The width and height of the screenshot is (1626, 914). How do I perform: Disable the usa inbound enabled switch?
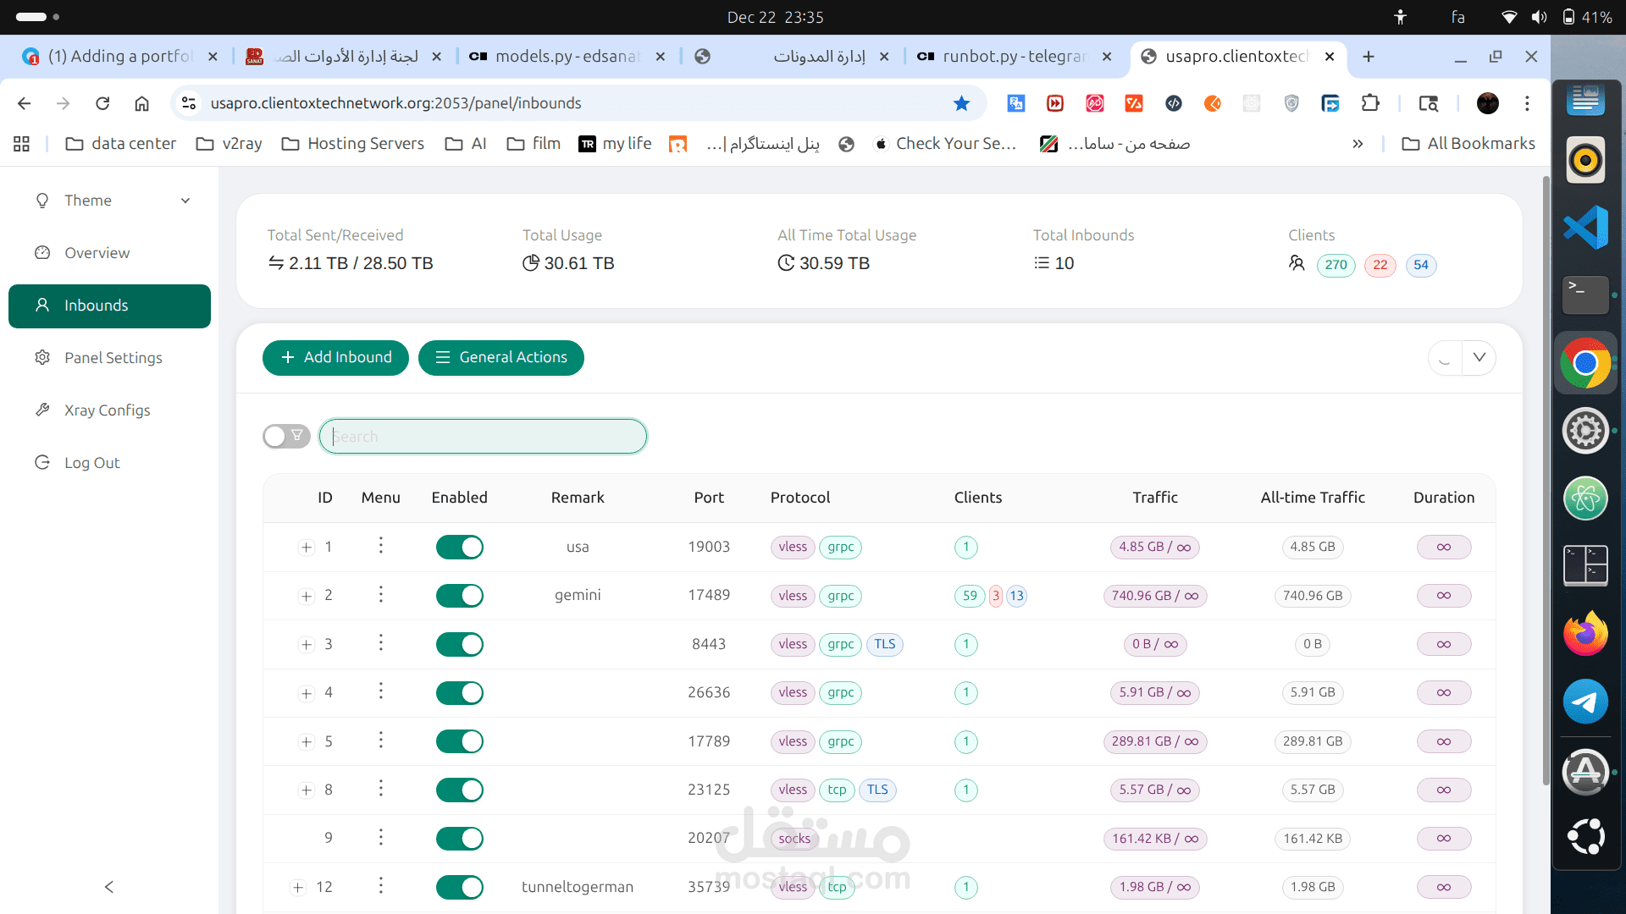(x=460, y=547)
